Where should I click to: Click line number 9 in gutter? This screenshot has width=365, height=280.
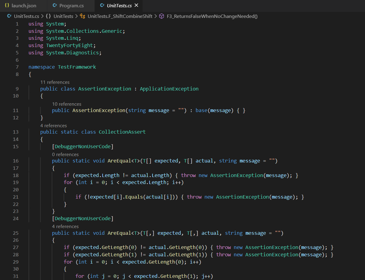pyautogui.click(x=17, y=89)
